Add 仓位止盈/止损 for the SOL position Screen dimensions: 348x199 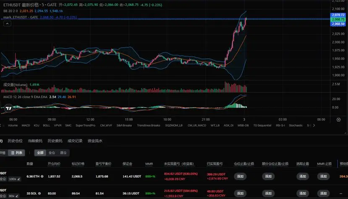[x=240, y=194]
